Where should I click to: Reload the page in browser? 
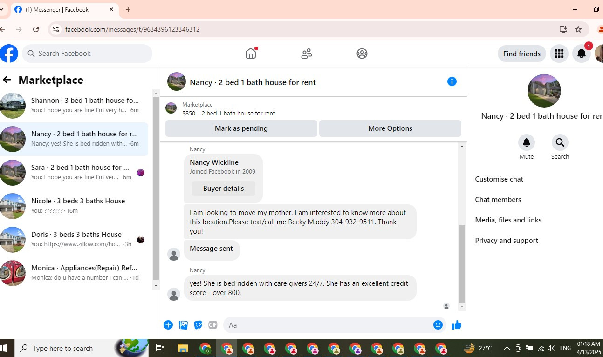click(x=36, y=29)
